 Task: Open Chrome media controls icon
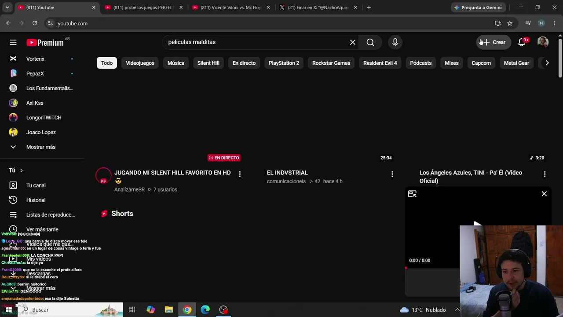528,23
